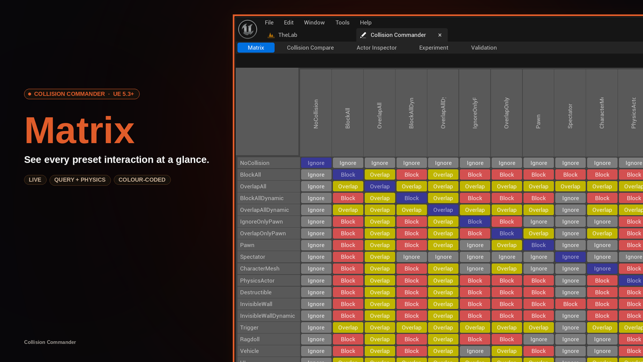Open the Validation tab

[x=484, y=48]
